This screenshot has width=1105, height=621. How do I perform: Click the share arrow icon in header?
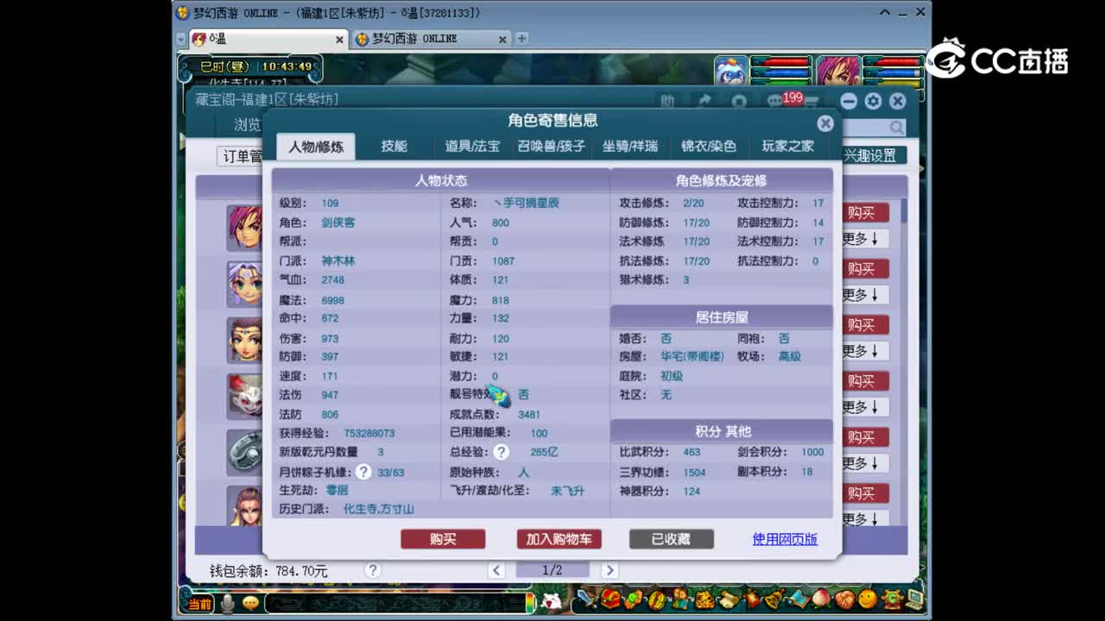coord(704,101)
